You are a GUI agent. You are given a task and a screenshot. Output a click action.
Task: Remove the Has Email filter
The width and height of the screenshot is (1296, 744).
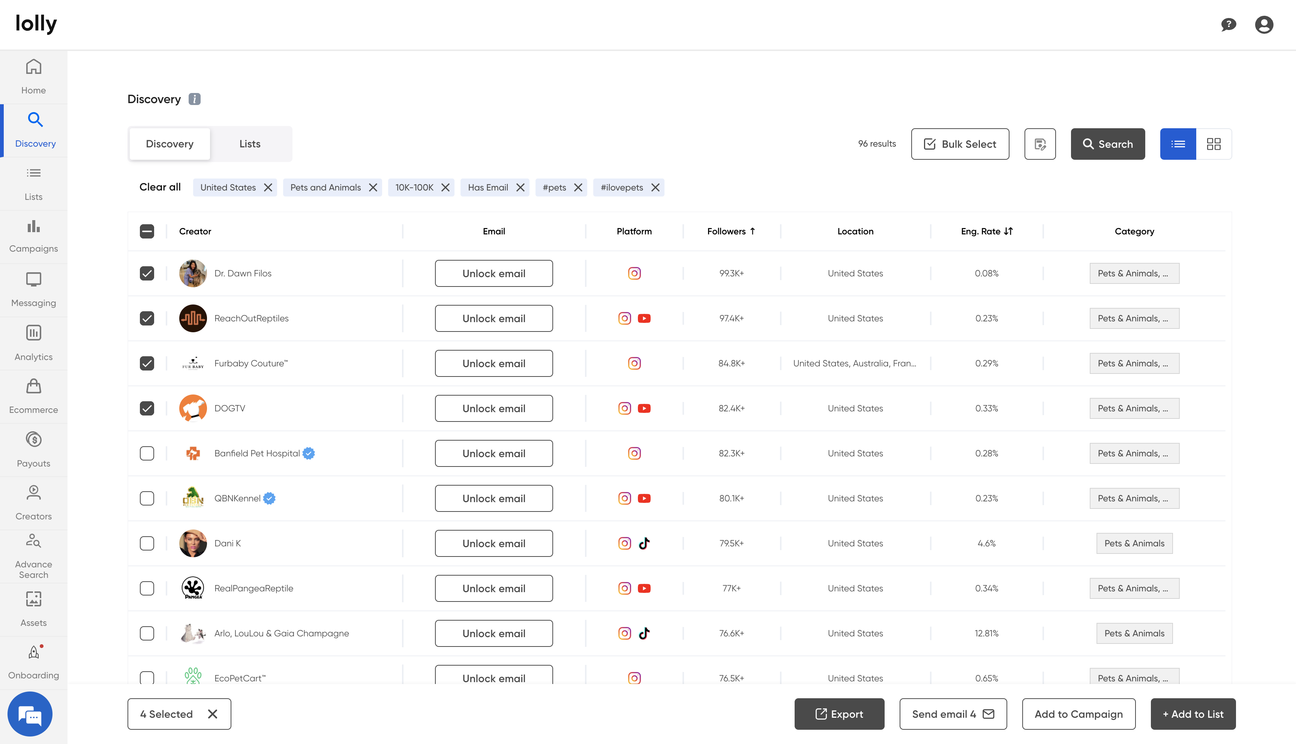coord(520,187)
